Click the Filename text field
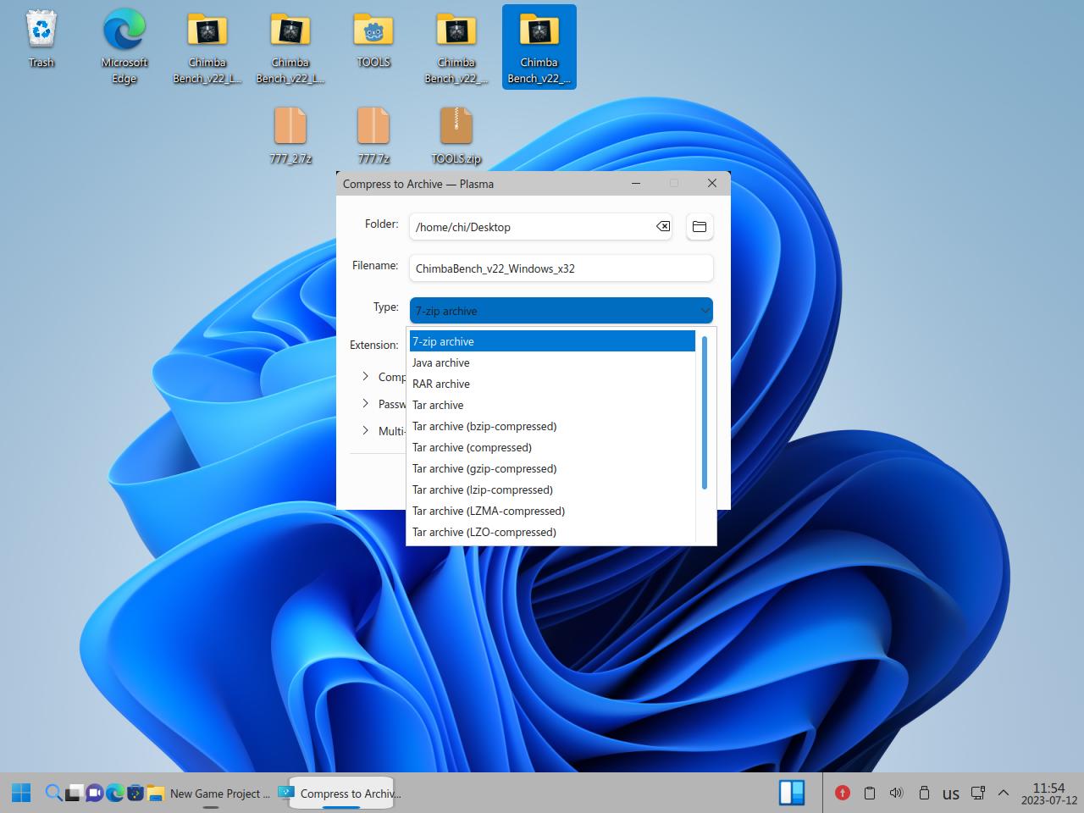Screen dimensions: 1084x813 click(561, 268)
